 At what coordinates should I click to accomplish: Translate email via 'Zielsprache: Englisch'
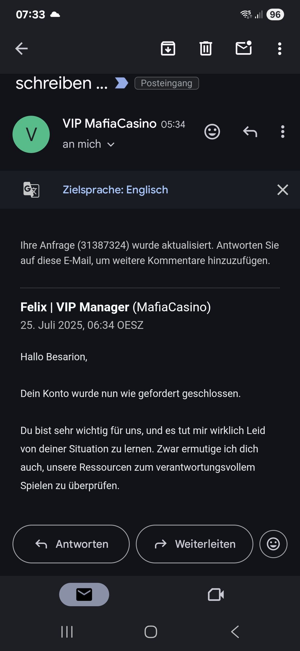point(115,190)
